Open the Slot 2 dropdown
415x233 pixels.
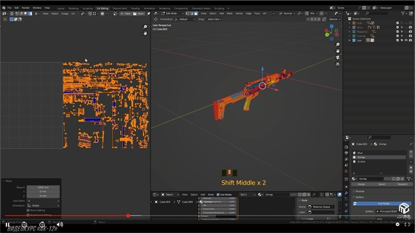[x=248, y=195]
